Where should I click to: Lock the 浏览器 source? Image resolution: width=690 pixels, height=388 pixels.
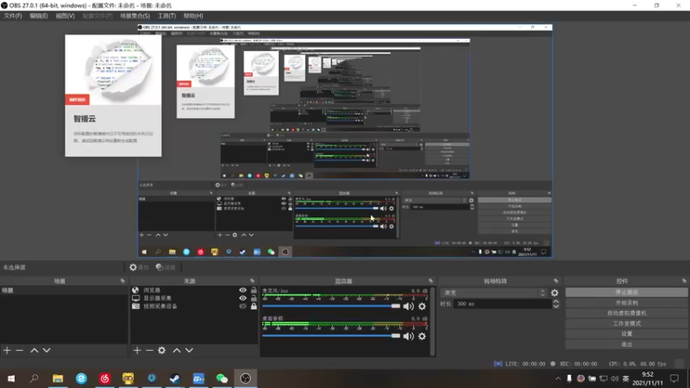254,290
